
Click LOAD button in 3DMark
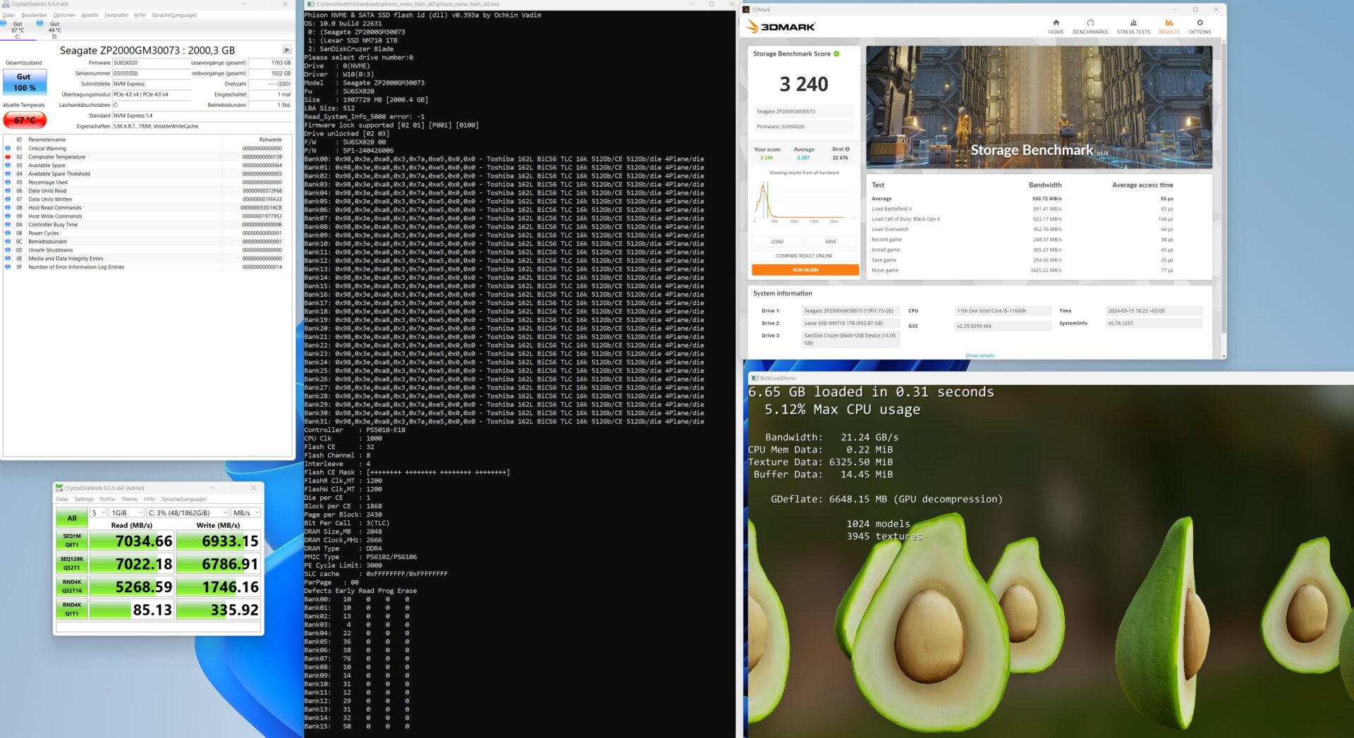[x=777, y=242]
